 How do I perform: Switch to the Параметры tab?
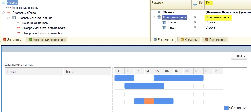215,40
